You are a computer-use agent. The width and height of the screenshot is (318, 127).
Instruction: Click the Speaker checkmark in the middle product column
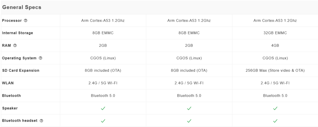189,108
